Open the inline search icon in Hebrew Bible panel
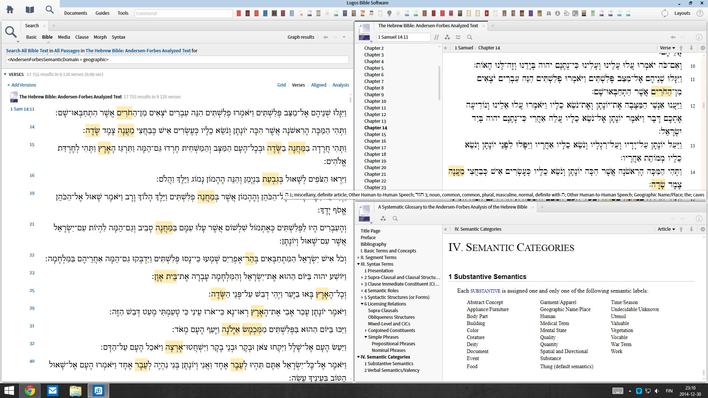Viewport: 708px width, 398px height. 469,37
